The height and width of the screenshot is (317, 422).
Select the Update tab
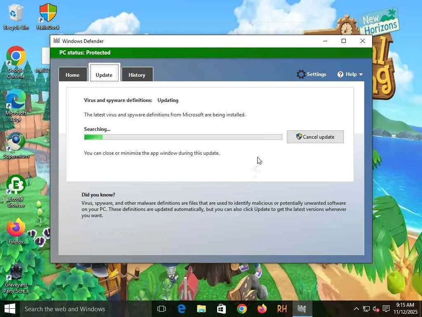[x=104, y=73]
